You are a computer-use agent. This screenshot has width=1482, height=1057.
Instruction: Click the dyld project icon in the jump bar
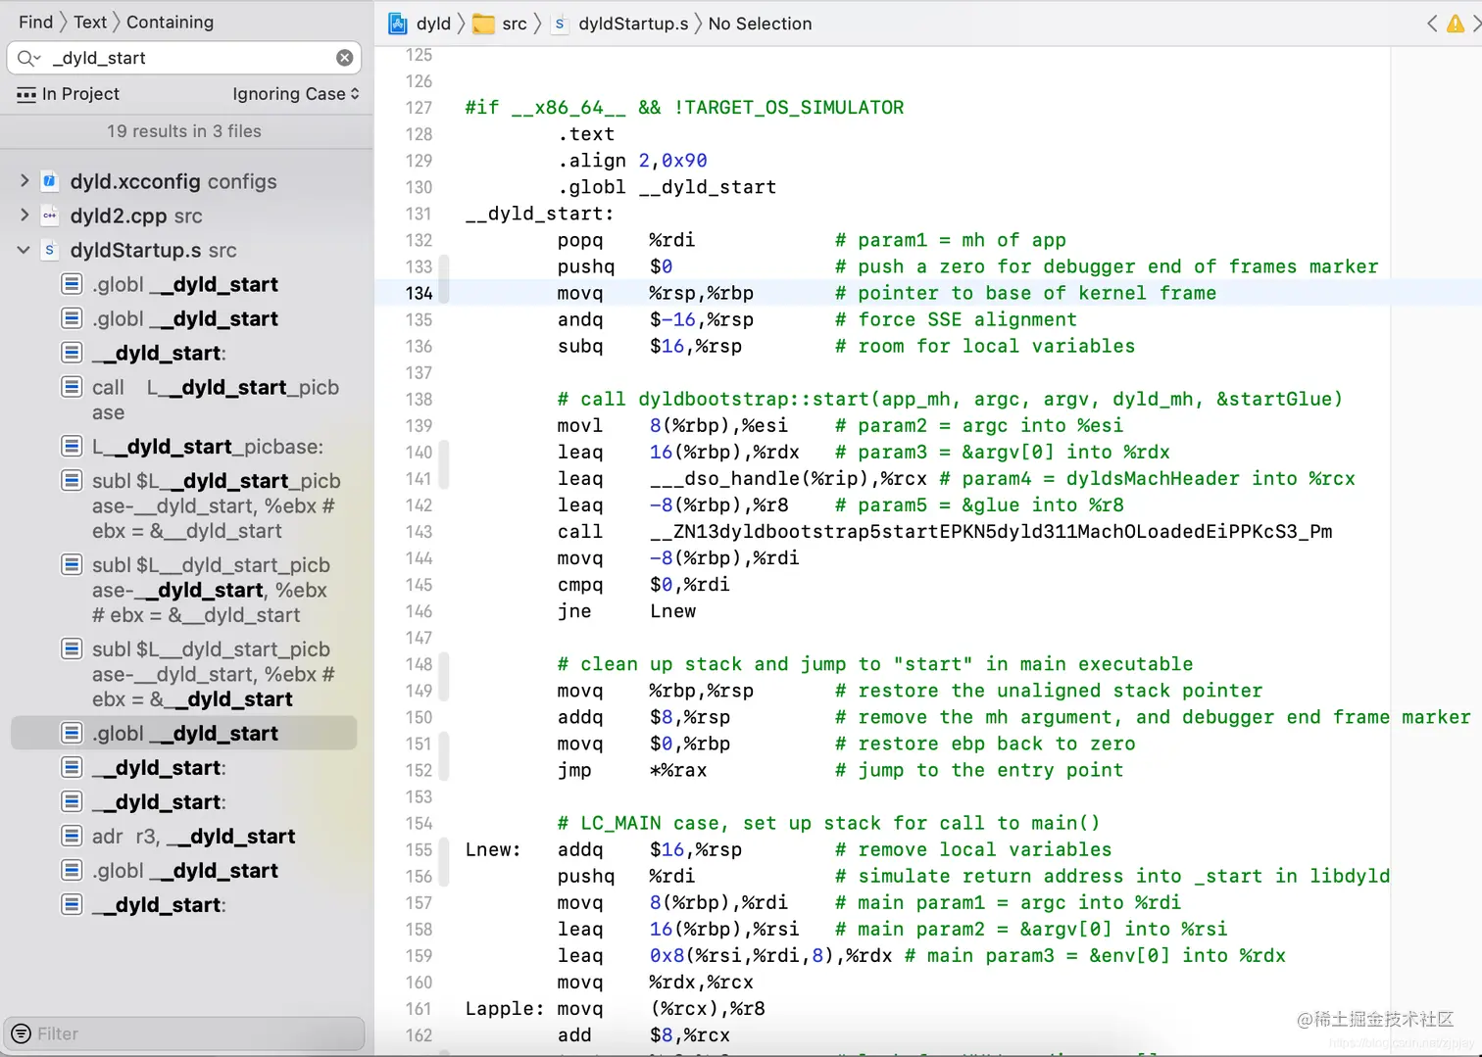click(x=398, y=24)
